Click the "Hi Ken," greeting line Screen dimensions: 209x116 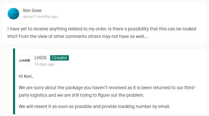point(26,76)
